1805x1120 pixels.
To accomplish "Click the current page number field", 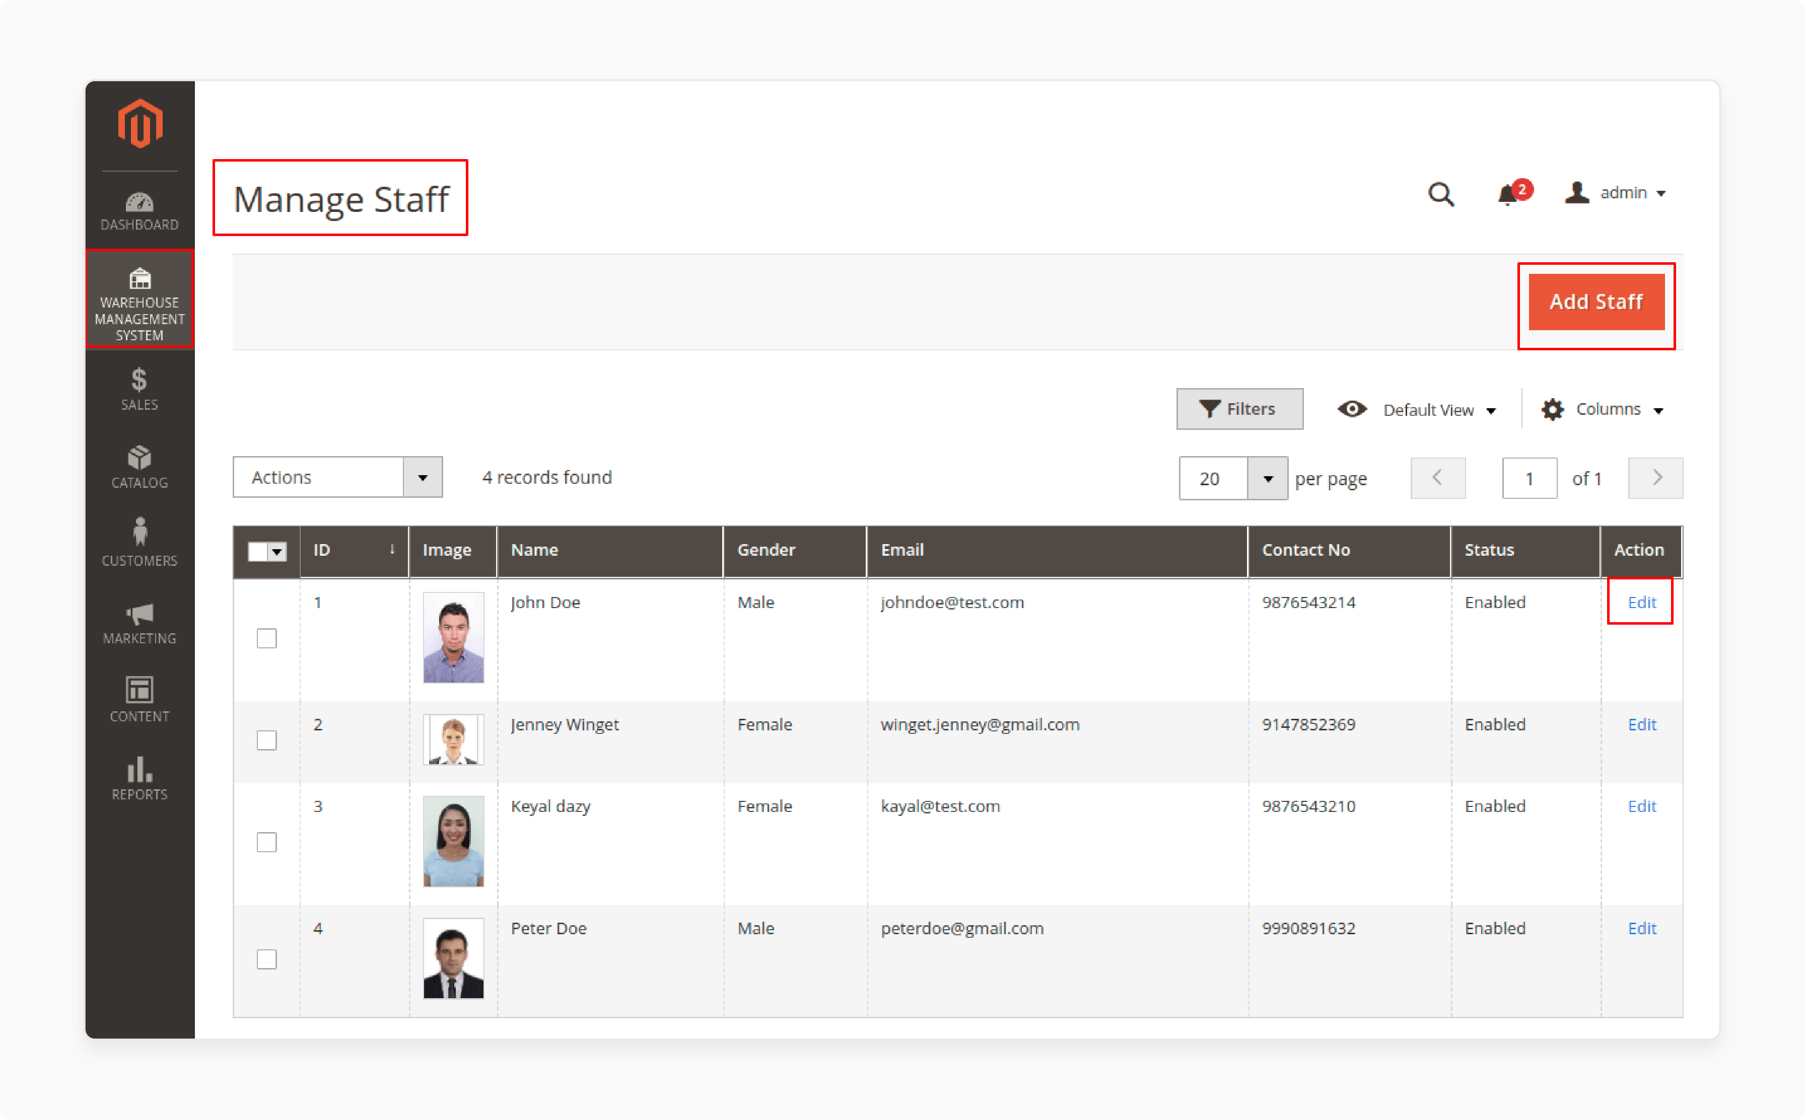I will coord(1530,479).
